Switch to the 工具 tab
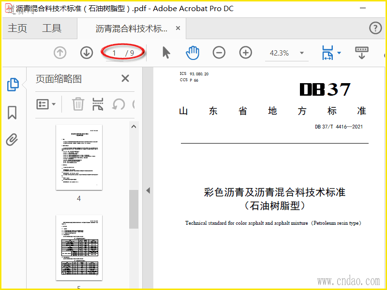387x290 pixels. pos(52,28)
